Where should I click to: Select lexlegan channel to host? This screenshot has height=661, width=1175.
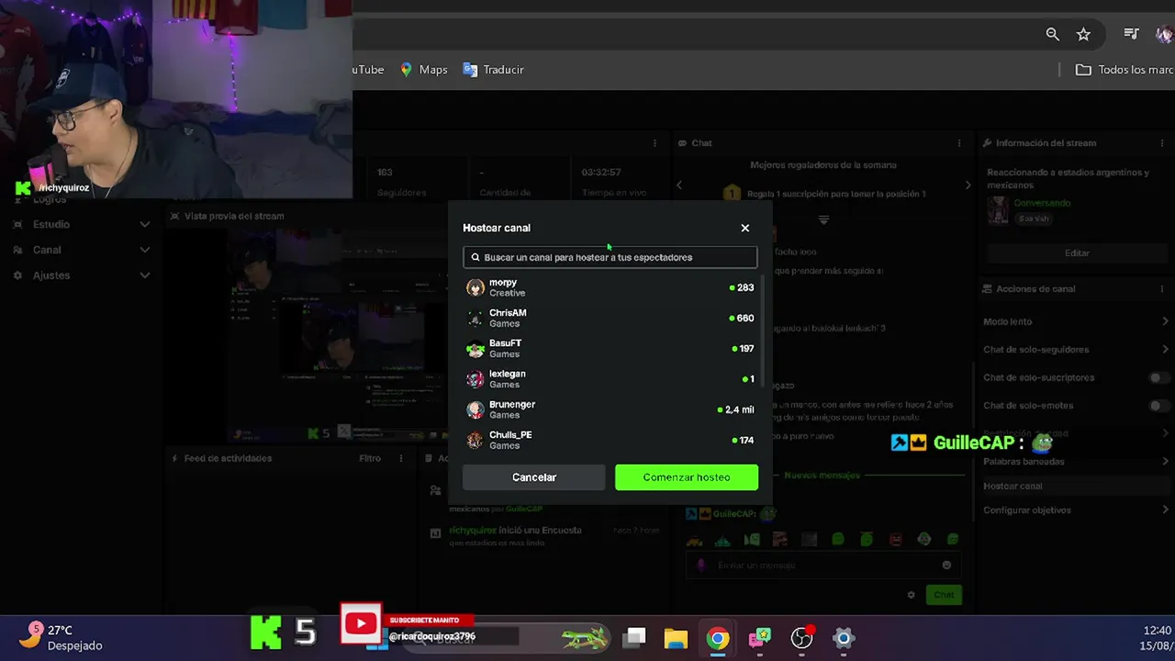click(610, 379)
